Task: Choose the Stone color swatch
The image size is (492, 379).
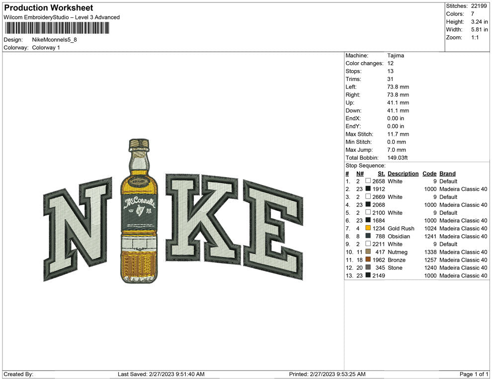Action: click(x=368, y=267)
